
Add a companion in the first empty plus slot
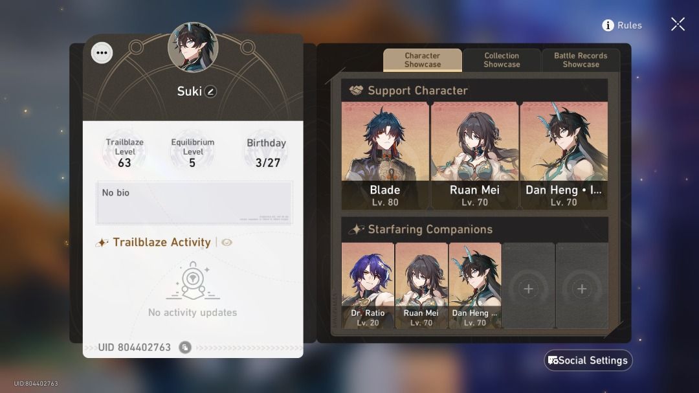coord(529,286)
